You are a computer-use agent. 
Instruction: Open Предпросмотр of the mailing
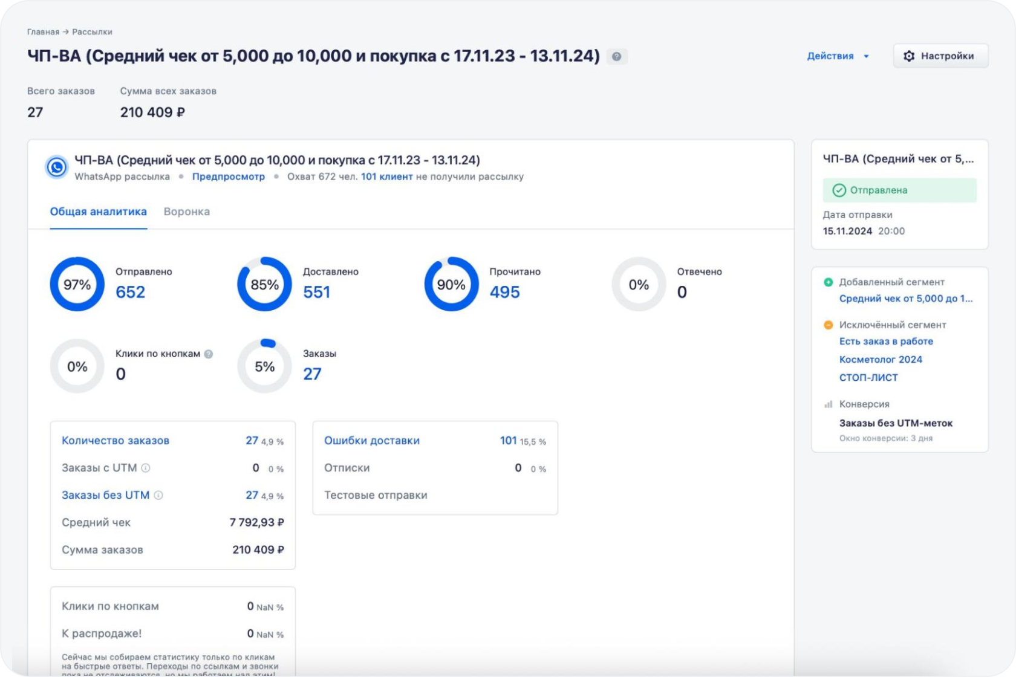[228, 177]
